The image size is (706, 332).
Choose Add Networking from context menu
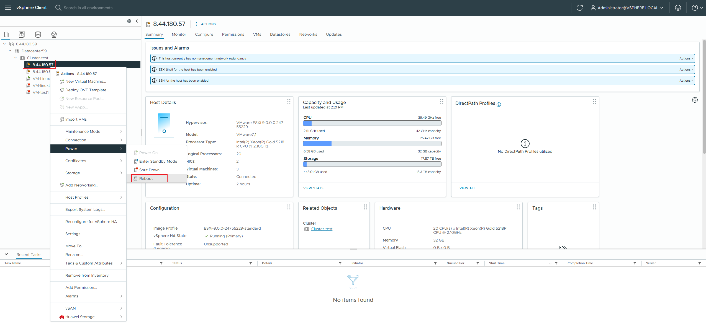[88, 185]
